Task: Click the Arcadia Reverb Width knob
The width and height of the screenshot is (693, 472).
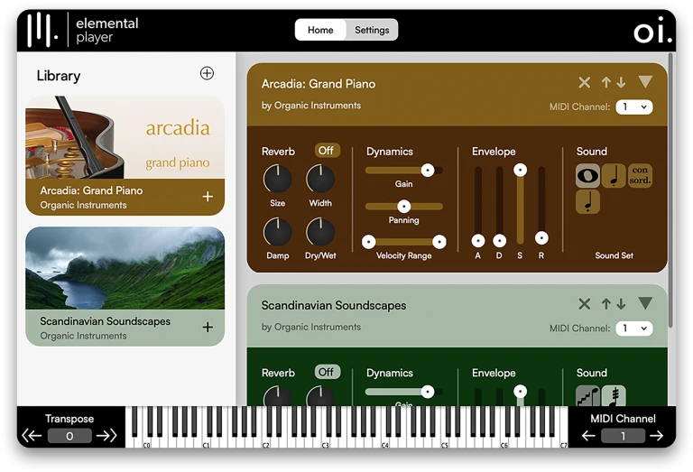Action: pos(320,179)
